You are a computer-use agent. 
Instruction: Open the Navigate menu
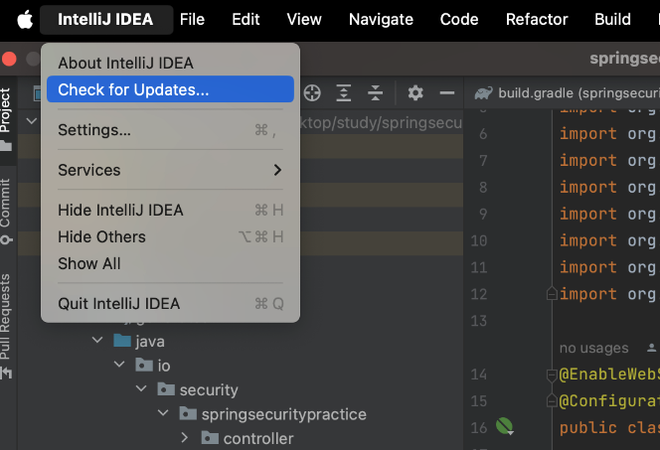[x=381, y=19]
